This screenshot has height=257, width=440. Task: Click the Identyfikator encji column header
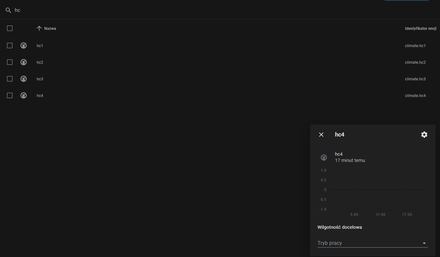(421, 29)
